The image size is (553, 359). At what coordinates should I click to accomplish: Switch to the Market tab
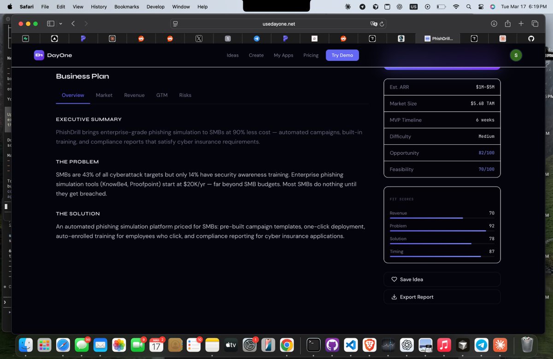coord(104,95)
